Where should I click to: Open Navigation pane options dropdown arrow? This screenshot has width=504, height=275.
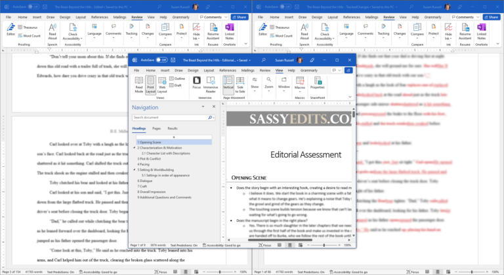tap(203, 107)
